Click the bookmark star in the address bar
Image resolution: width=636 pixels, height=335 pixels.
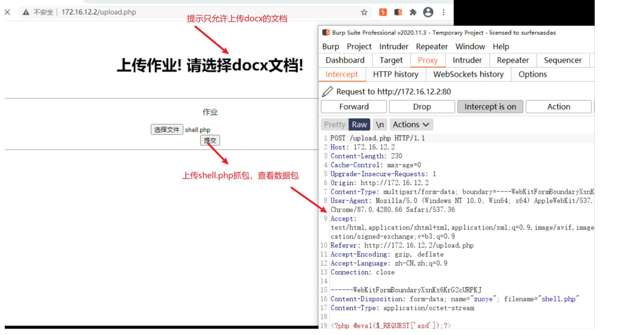[x=364, y=12]
